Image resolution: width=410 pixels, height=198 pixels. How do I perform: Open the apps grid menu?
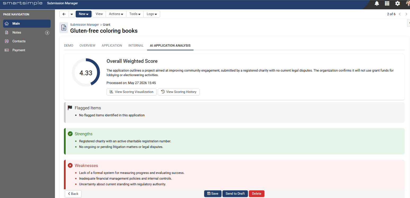click(x=387, y=3)
